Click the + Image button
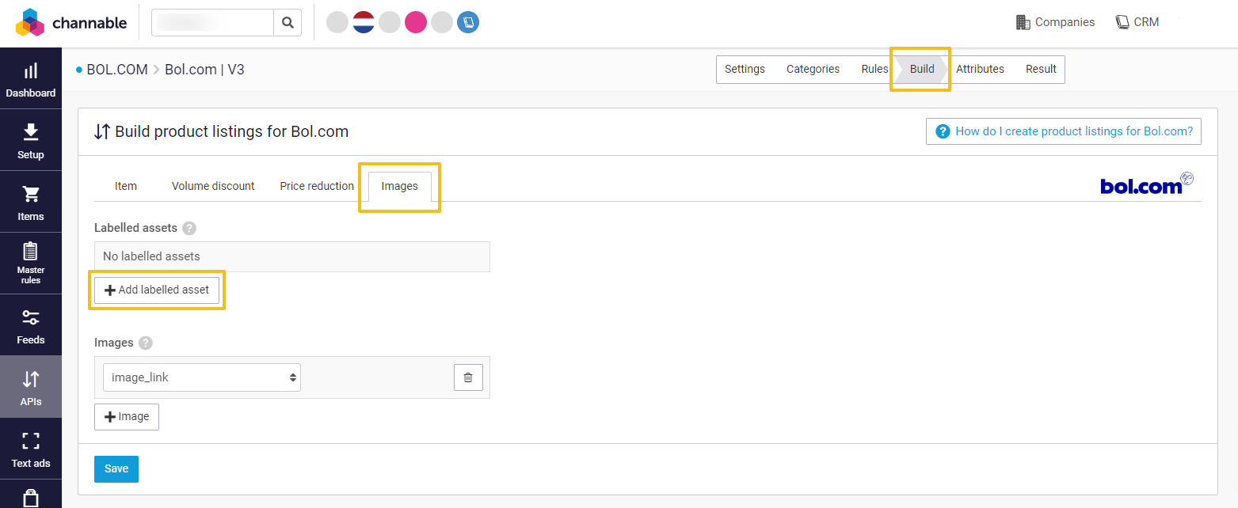 coord(127,417)
